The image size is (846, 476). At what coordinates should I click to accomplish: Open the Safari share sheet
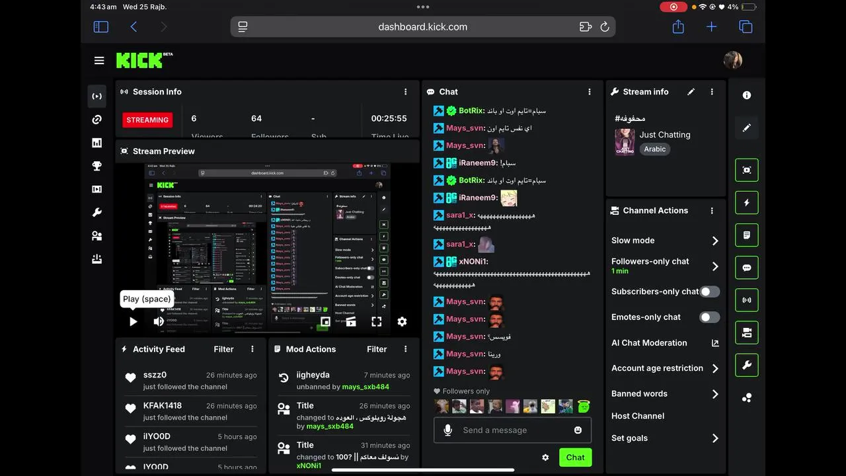678,27
